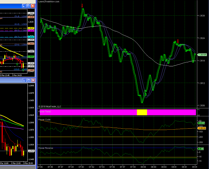Click the red arrow near the 08:01 high
Viewport: 209px width, 169px height.
tap(178, 41)
